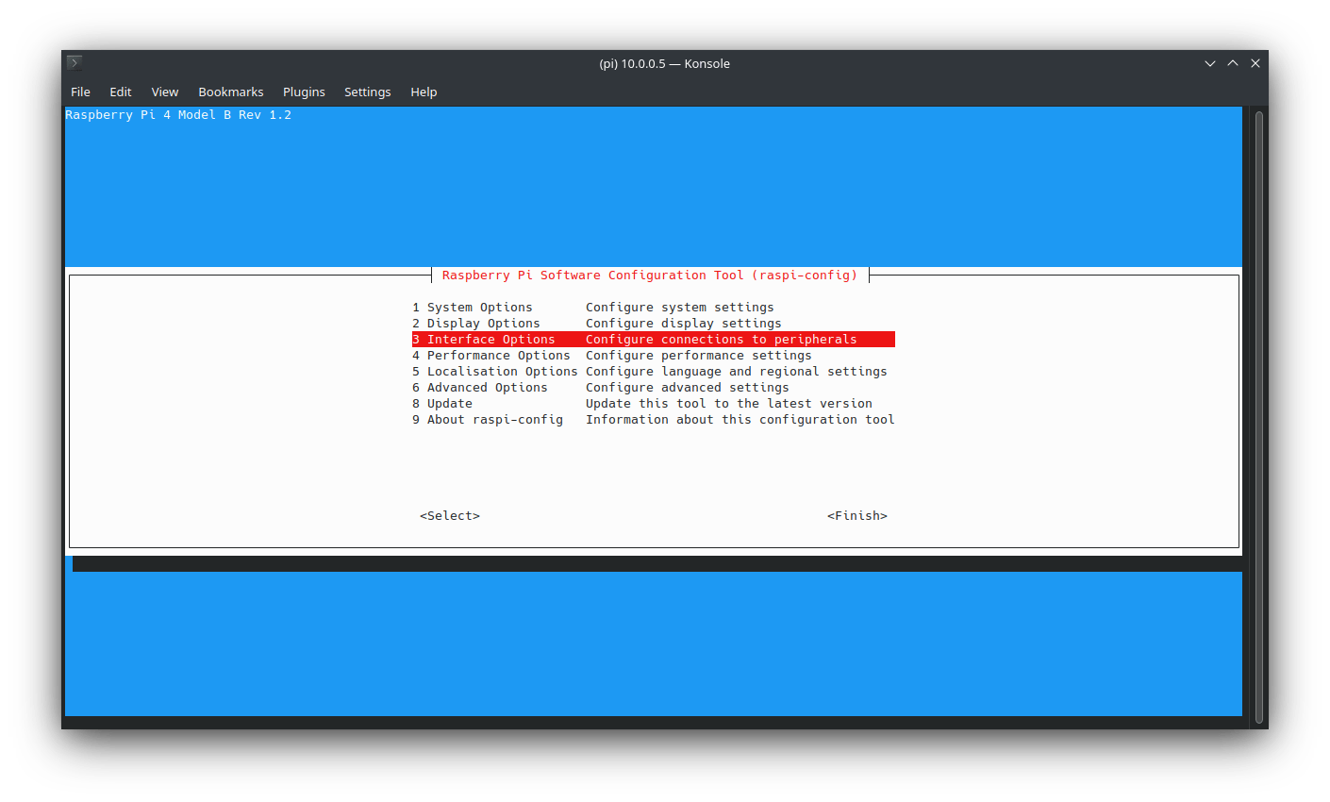Select the 1 System Options entry
Screen dimensions: 1330x802
653,308
